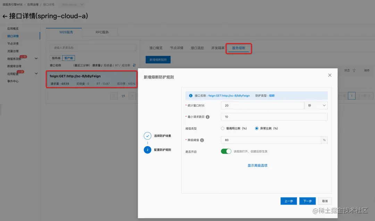The height and width of the screenshot is (221, 375).
Task: Open the 服务熔断 tab
Action: tap(239, 48)
